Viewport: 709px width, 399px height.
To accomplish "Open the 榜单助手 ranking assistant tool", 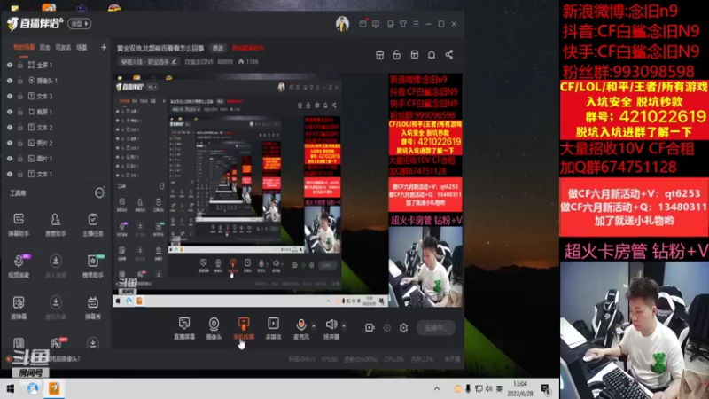I will 93,266.
